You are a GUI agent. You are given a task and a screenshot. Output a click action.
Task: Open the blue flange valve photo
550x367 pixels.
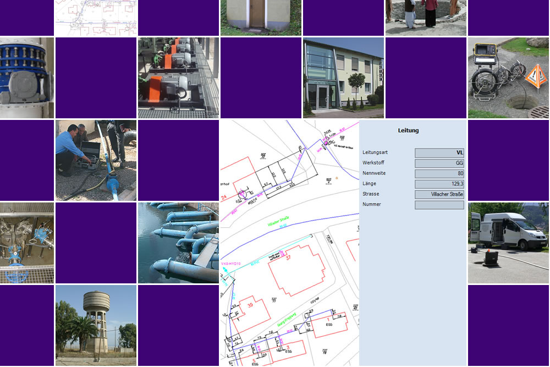pos(27,78)
